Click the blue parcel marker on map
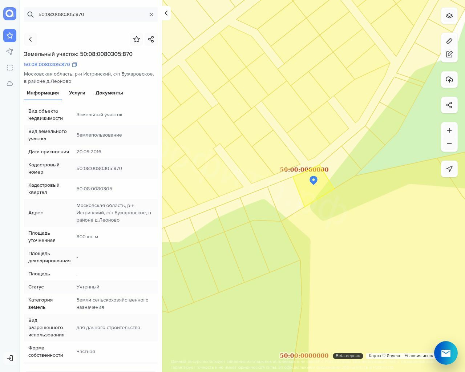The width and height of the screenshot is (465, 372). (x=313, y=180)
